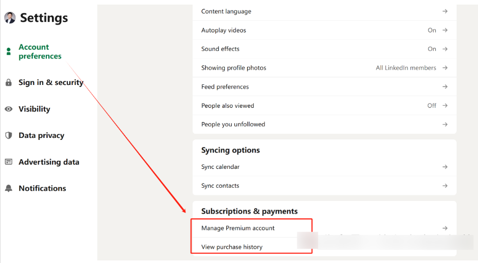
Task: Open View purchase history
Action: [232, 247]
